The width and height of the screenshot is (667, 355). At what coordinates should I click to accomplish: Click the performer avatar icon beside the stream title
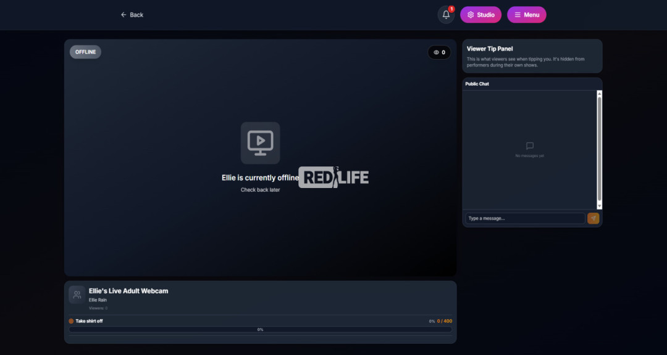click(x=77, y=295)
